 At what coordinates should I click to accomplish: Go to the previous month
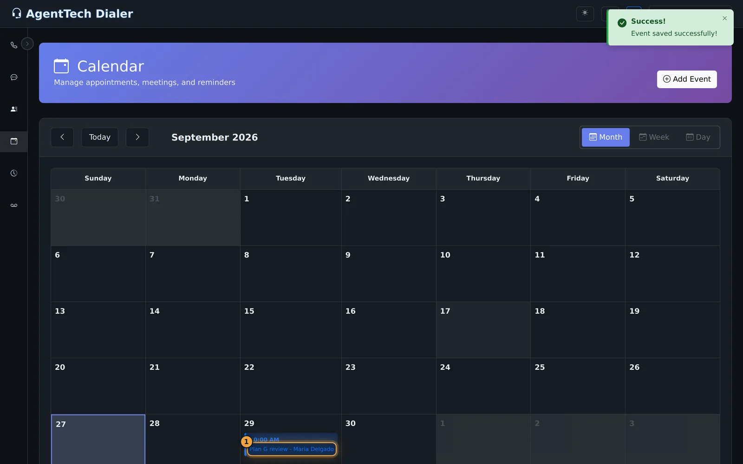62,137
